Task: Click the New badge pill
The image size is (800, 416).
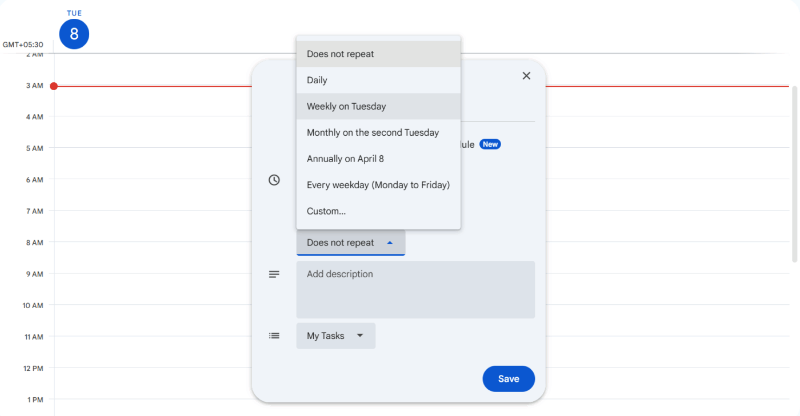Action: tap(490, 144)
